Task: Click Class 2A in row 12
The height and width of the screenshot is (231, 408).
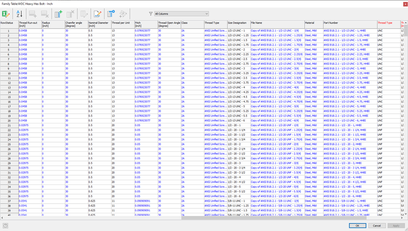Action: (193, 82)
